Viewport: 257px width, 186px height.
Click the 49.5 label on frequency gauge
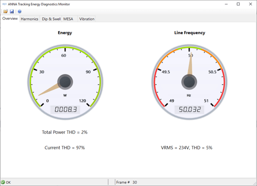coord(166,72)
